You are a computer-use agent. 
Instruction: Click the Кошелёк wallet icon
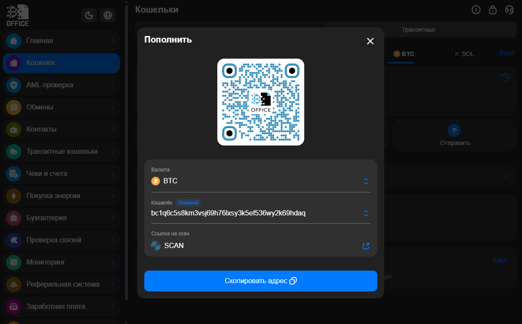(13, 63)
